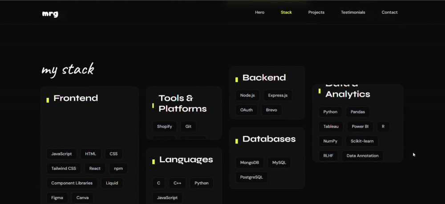Click the JavaScript tag in Frontend

tap(61, 154)
